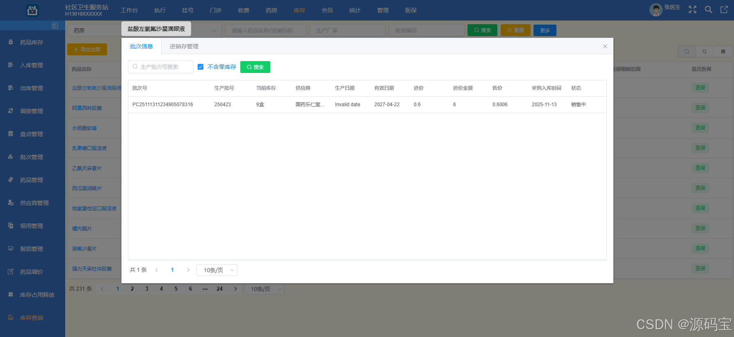Open the 门诊 top menu
Screen dimensions: 734x337
click(216, 10)
